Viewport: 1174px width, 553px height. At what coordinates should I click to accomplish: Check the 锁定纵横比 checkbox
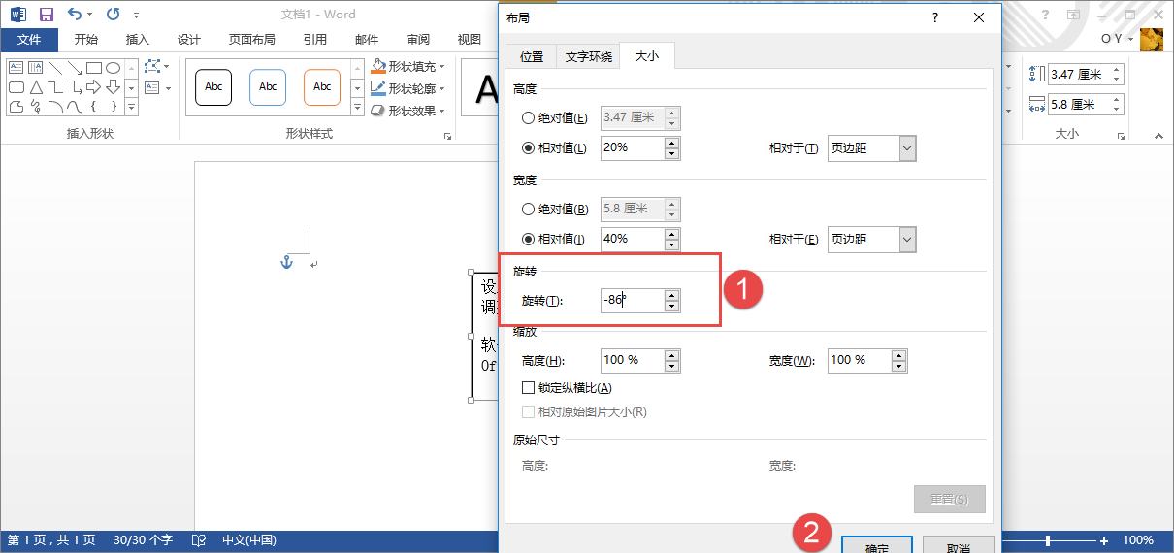(x=528, y=388)
